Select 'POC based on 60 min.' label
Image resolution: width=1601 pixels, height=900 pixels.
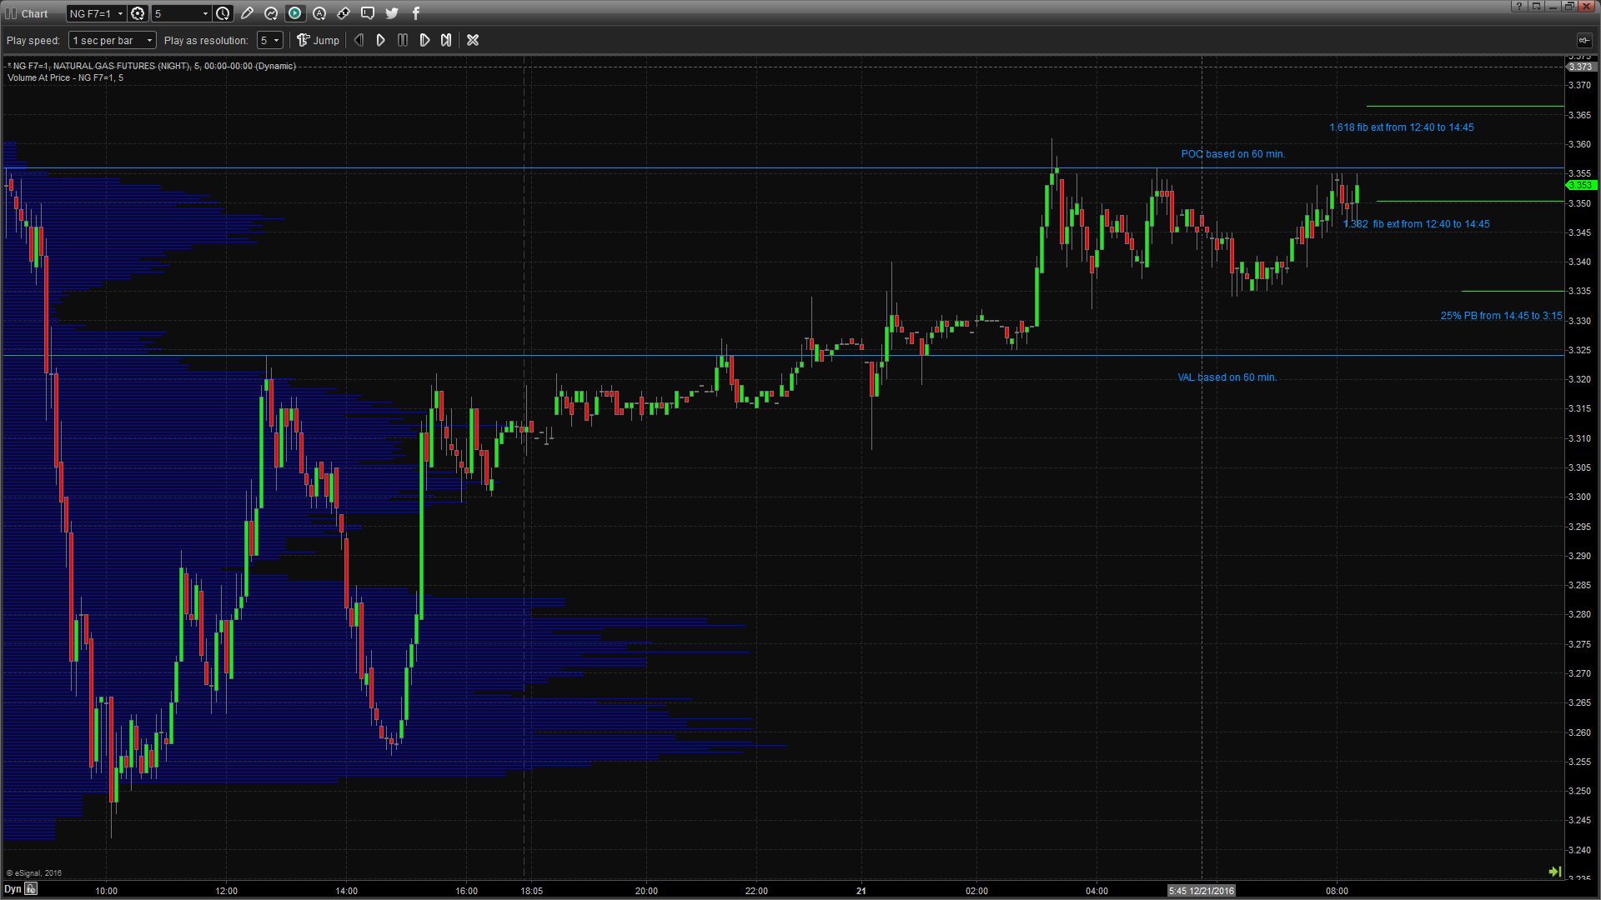(1232, 154)
